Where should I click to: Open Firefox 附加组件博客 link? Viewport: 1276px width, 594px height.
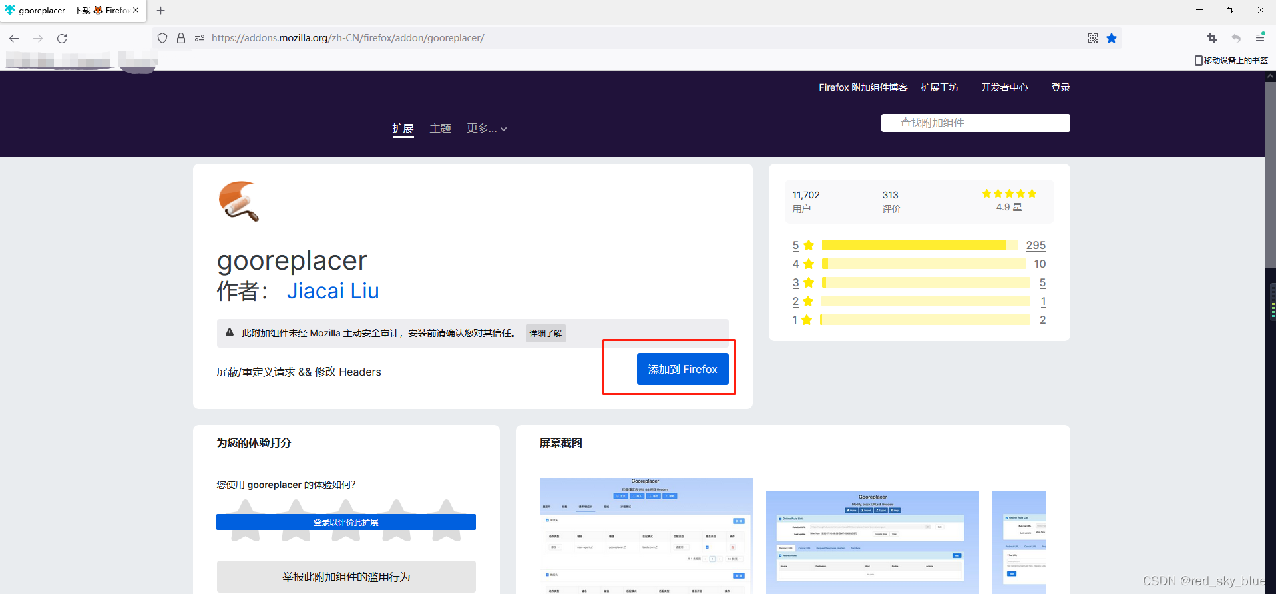[x=863, y=87]
